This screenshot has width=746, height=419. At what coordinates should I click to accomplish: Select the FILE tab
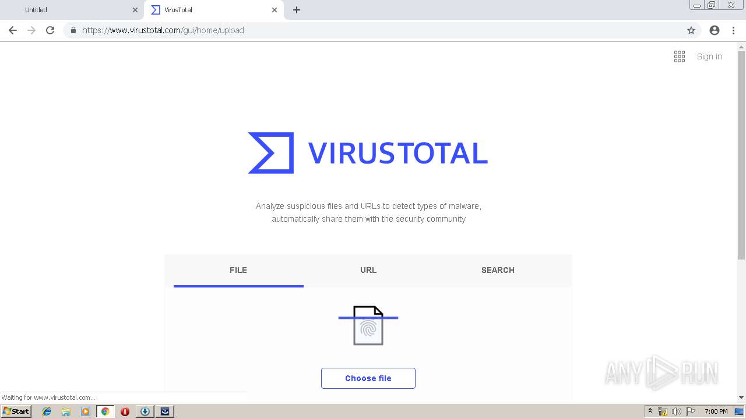pyautogui.click(x=238, y=270)
